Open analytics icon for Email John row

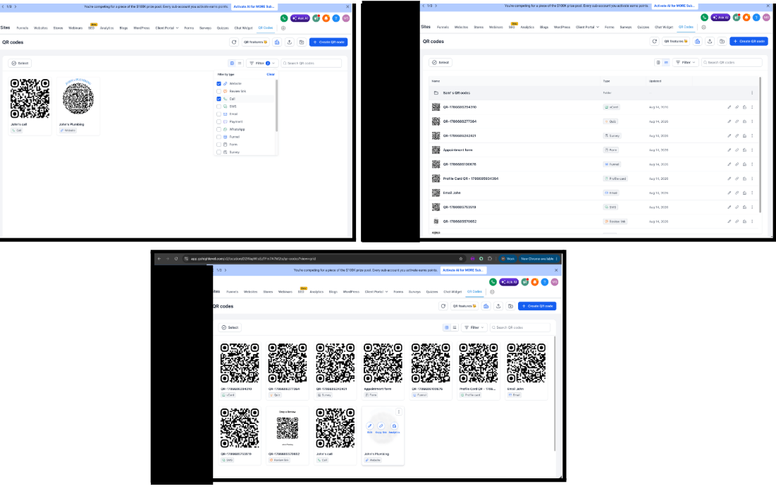[x=744, y=193]
